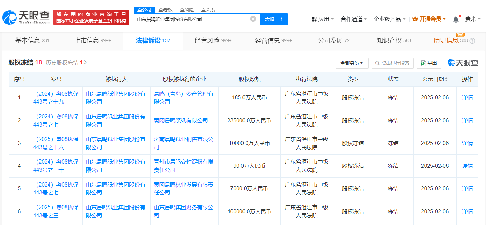
Task: Click the 股权数额 column header
Action: 249,79
